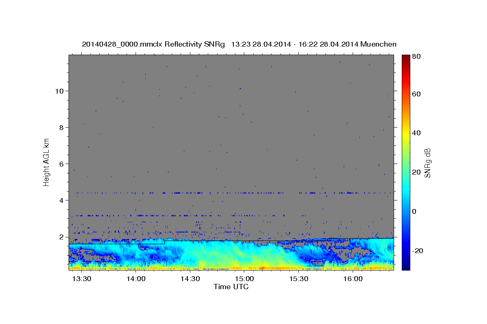
Task: Click the 15:30 time tick label
Action: click(299, 279)
